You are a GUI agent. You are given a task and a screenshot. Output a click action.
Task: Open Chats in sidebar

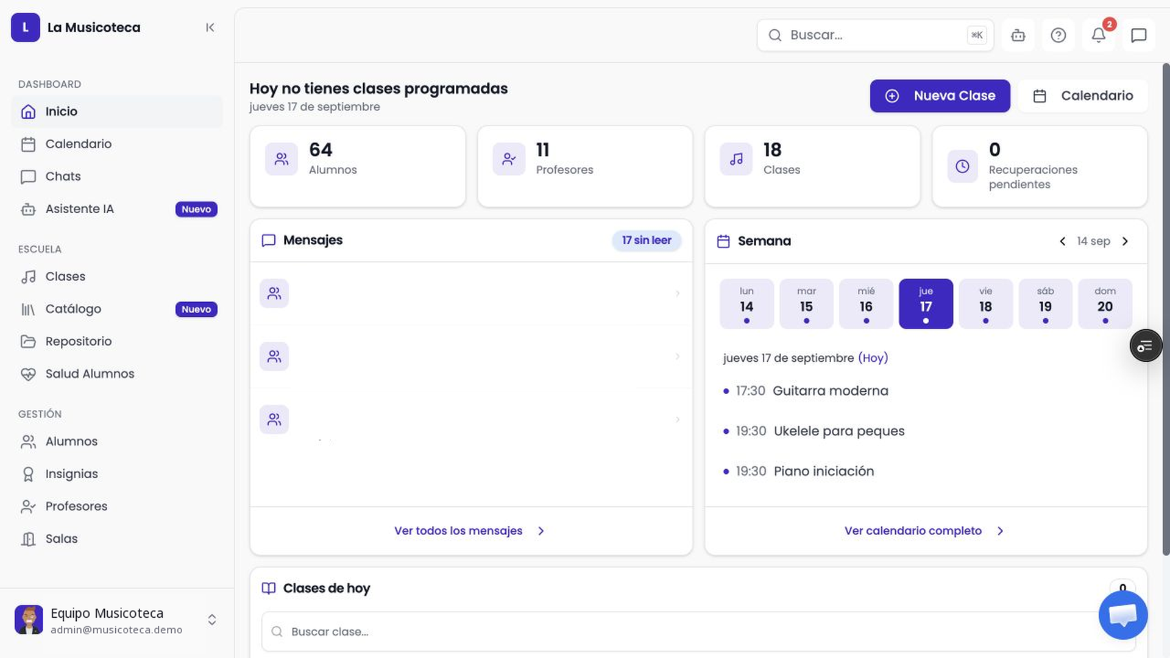tap(117, 177)
